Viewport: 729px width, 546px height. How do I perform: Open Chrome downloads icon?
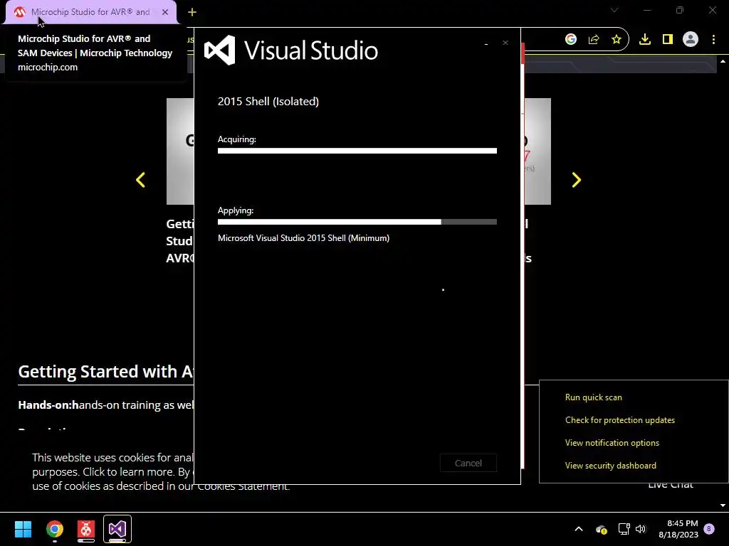pyautogui.click(x=645, y=40)
